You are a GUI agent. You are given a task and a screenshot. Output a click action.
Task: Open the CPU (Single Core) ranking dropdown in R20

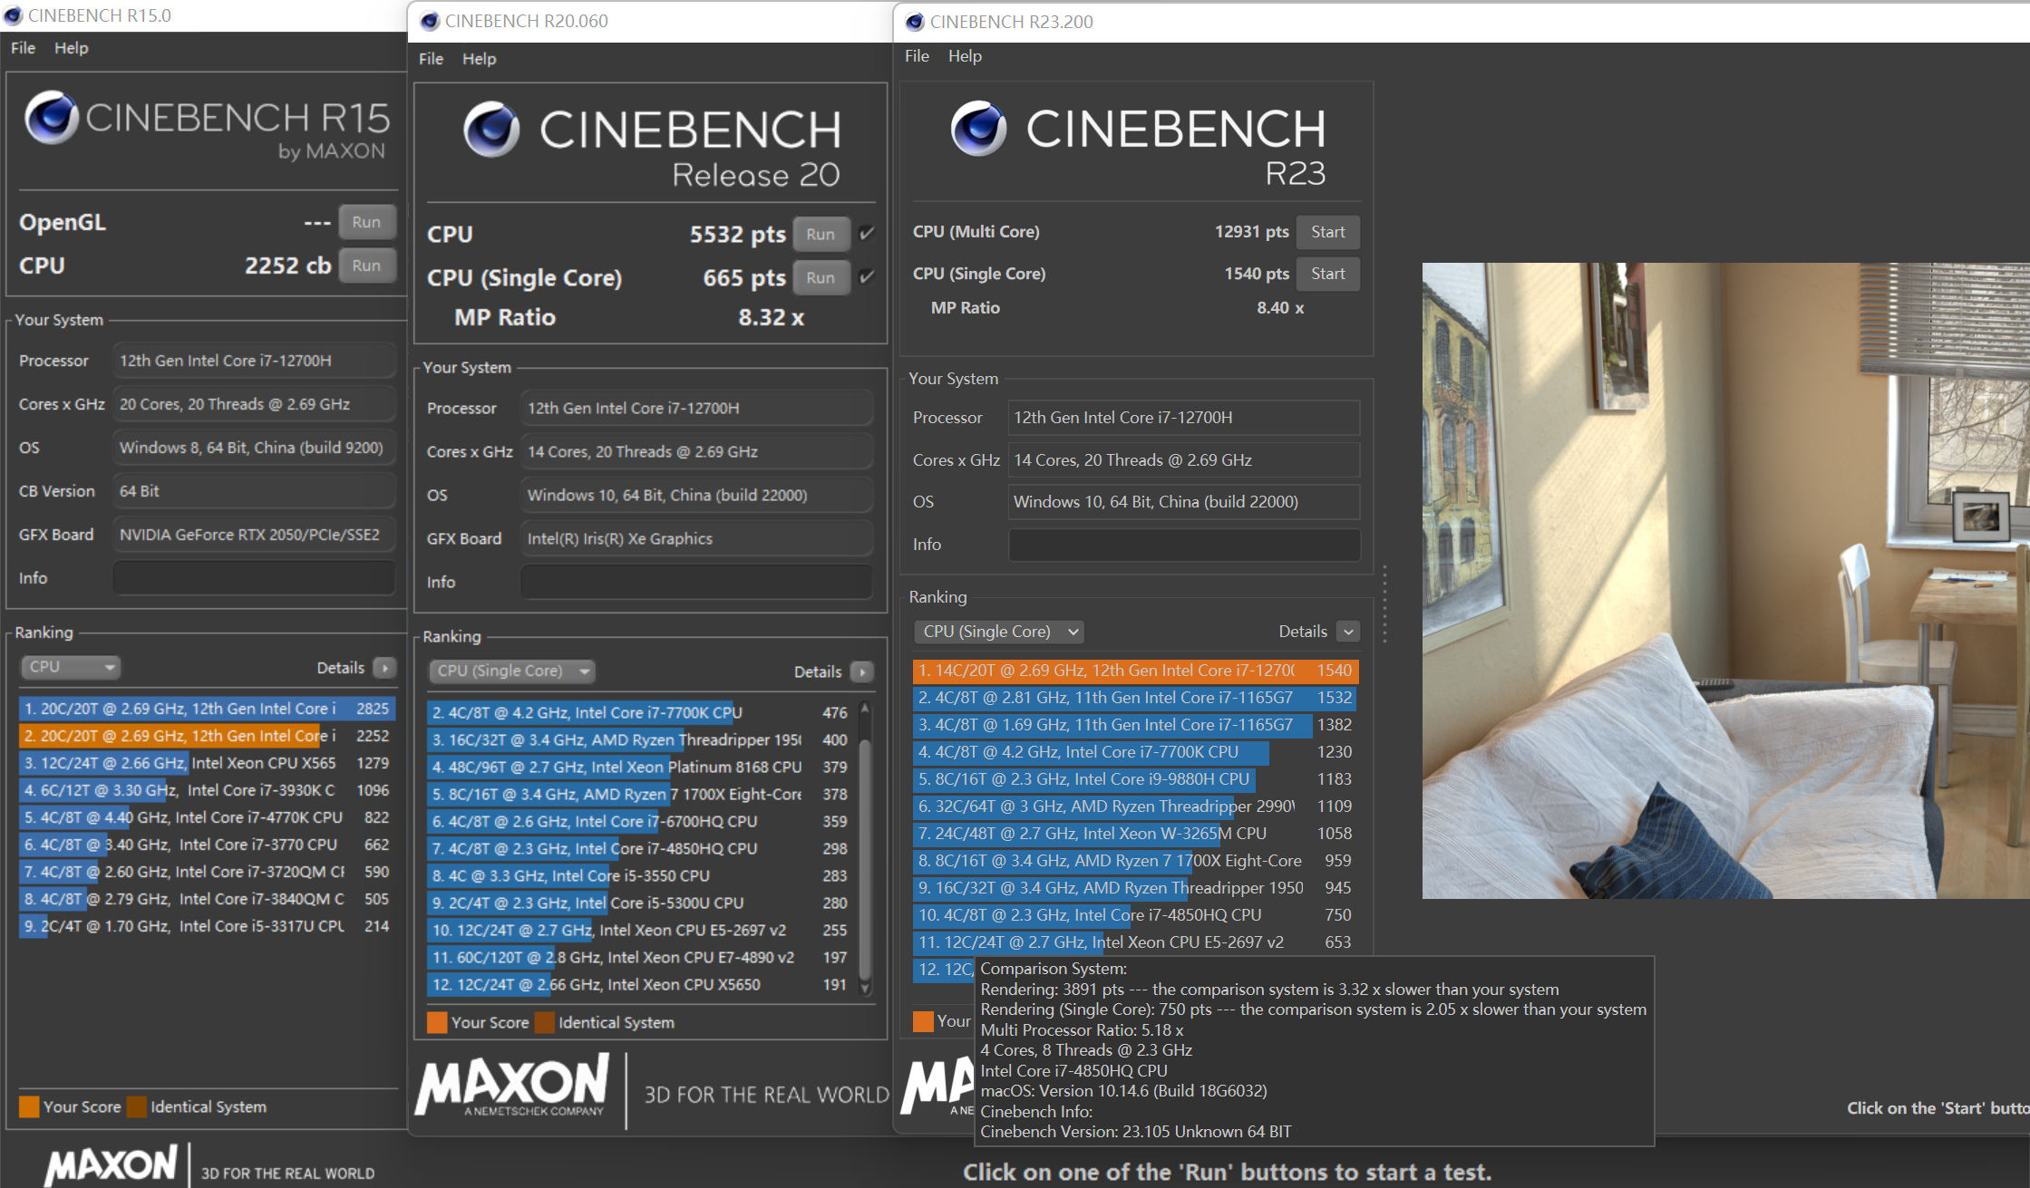coord(512,671)
